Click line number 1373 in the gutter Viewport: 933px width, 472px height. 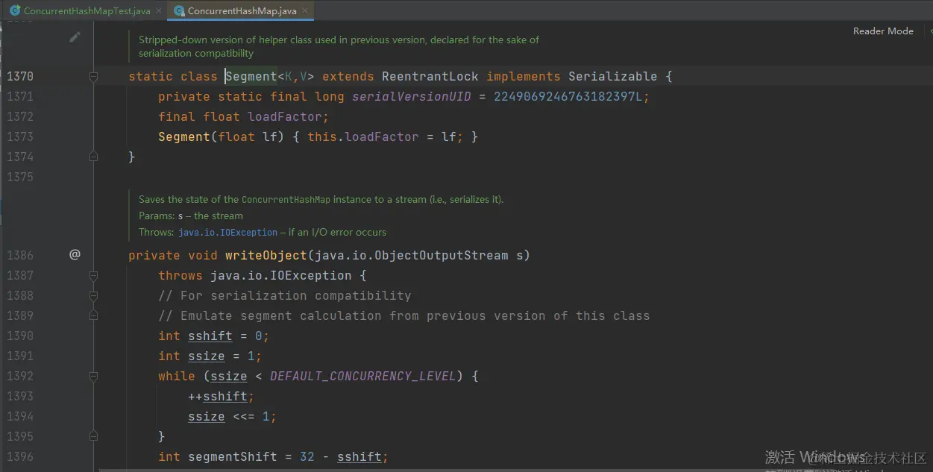tap(20, 136)
